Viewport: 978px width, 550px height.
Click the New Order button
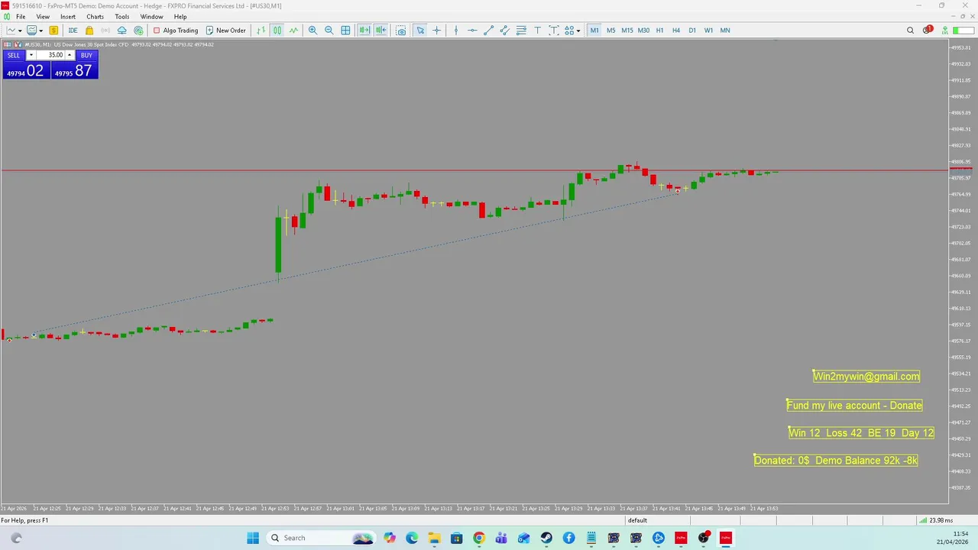pyautogui.click(x=226, y=31)
